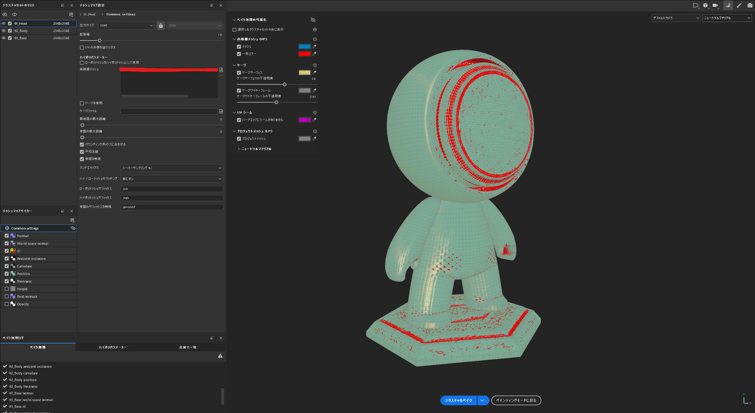
Task: Click the output size lock icon
Action: (160, 26)
